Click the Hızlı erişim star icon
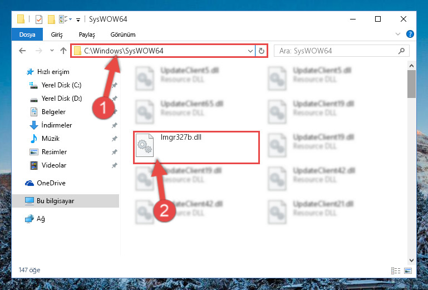Screen dimensions: 428x290 pyautogui.click(x=29, y=72)
